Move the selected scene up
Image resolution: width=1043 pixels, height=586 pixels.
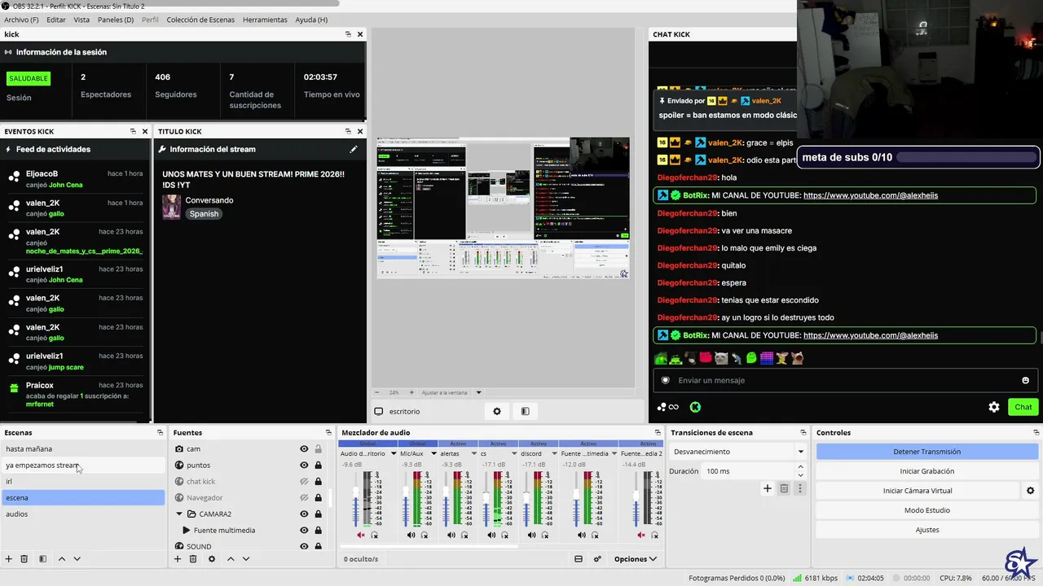click(x=61, y=559)
